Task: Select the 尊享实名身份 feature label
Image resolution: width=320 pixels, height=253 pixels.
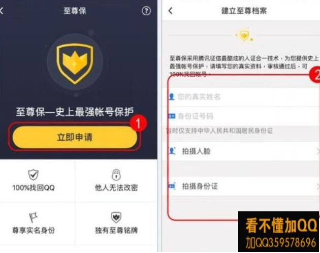Action: pyautogui.click(x=34, y=230)
